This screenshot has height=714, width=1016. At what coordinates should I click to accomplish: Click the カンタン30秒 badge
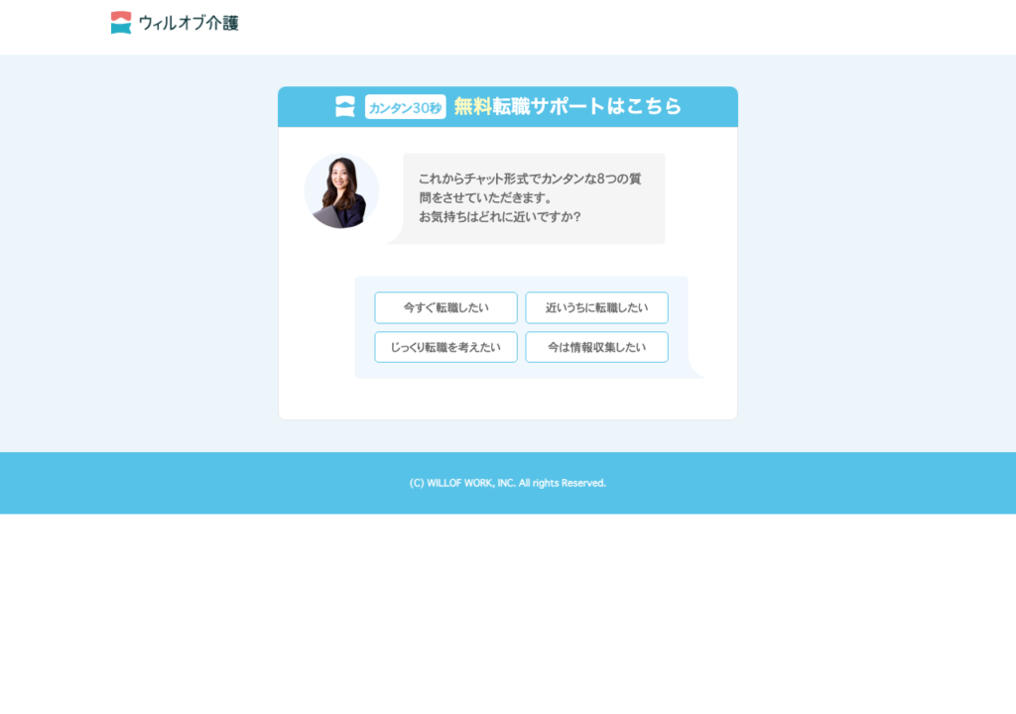pyautogui.click(x=406, y=107)
